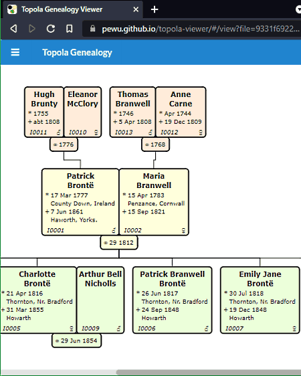The image size is (301, 376).
Task: Open a new tab with the plus button
Action: [x=155, y=9]
